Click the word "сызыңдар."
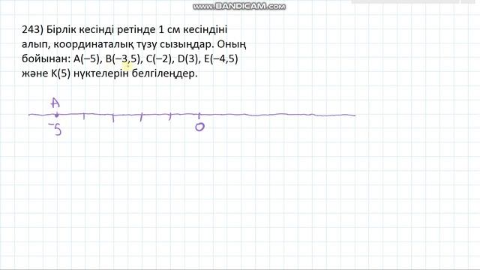480x270 pixels. (x=187, y=45)
